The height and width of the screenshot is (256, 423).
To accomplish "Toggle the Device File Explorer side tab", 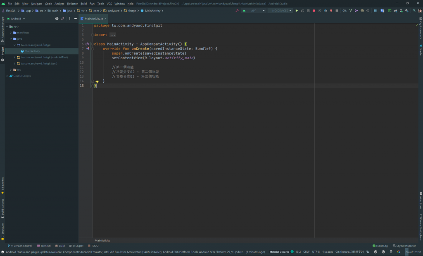I will [x=421, y=227].
